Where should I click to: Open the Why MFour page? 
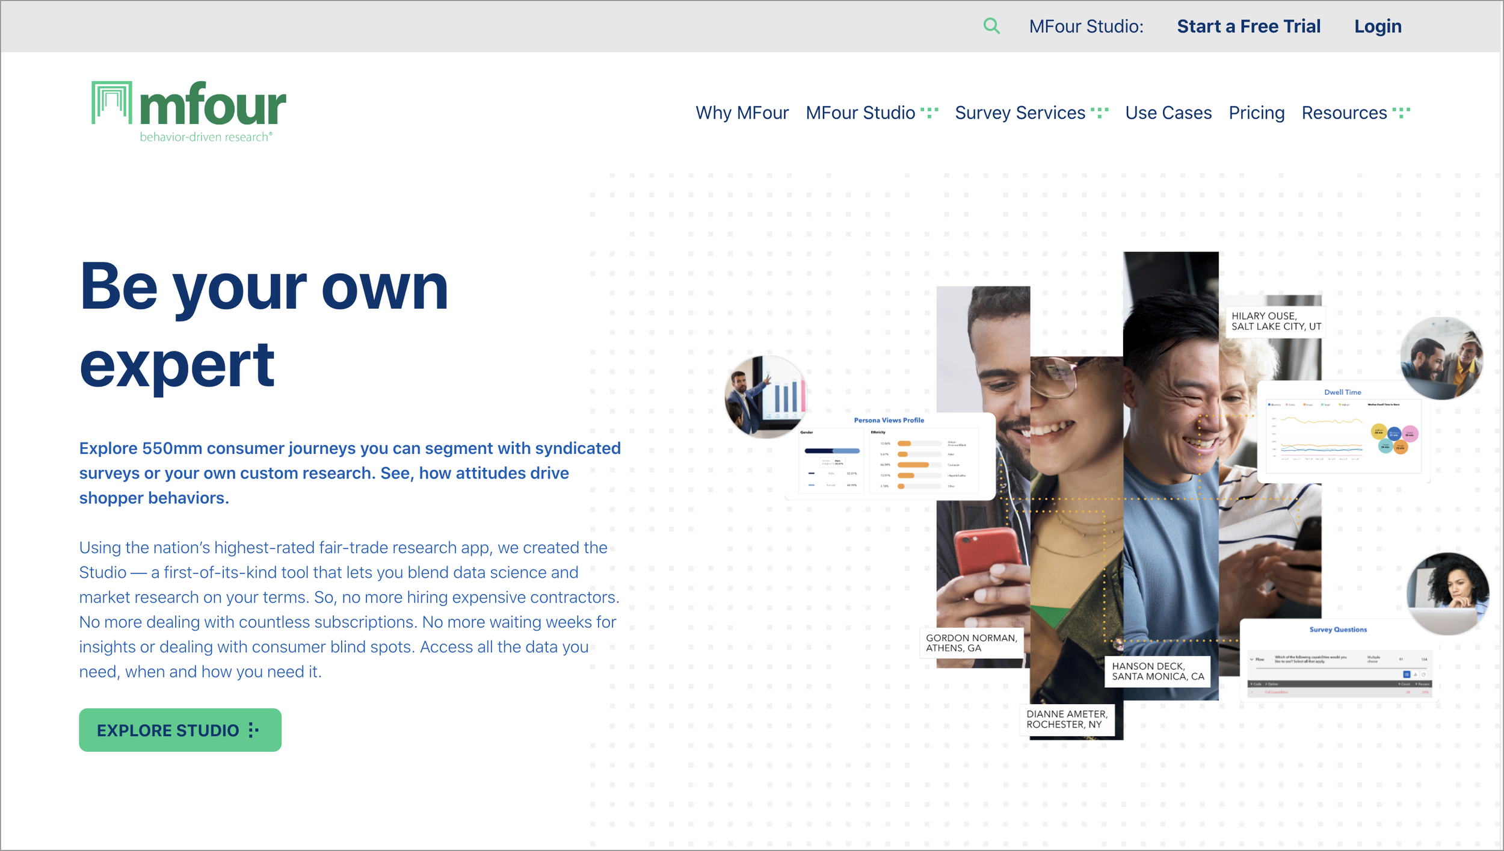coord(742,113)
